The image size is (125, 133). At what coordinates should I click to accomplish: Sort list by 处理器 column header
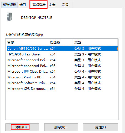pyautogui.click(x=60, y=42)
